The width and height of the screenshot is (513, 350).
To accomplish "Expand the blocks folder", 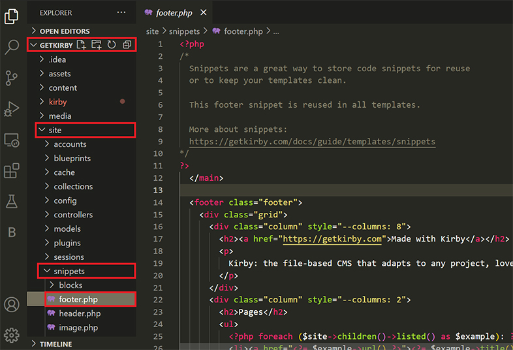I will pyautogui.click(x=82, y=285).
